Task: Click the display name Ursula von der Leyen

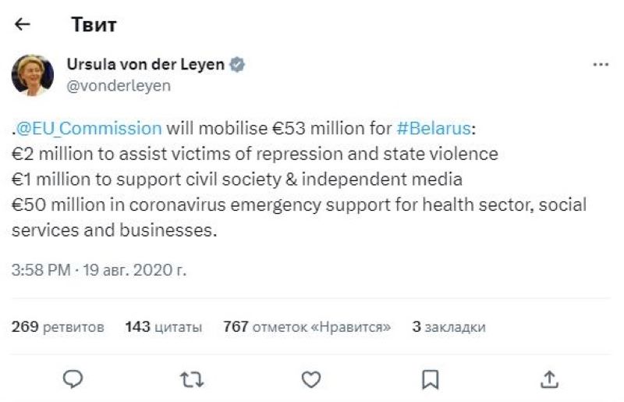Action: tap(146, 66)
